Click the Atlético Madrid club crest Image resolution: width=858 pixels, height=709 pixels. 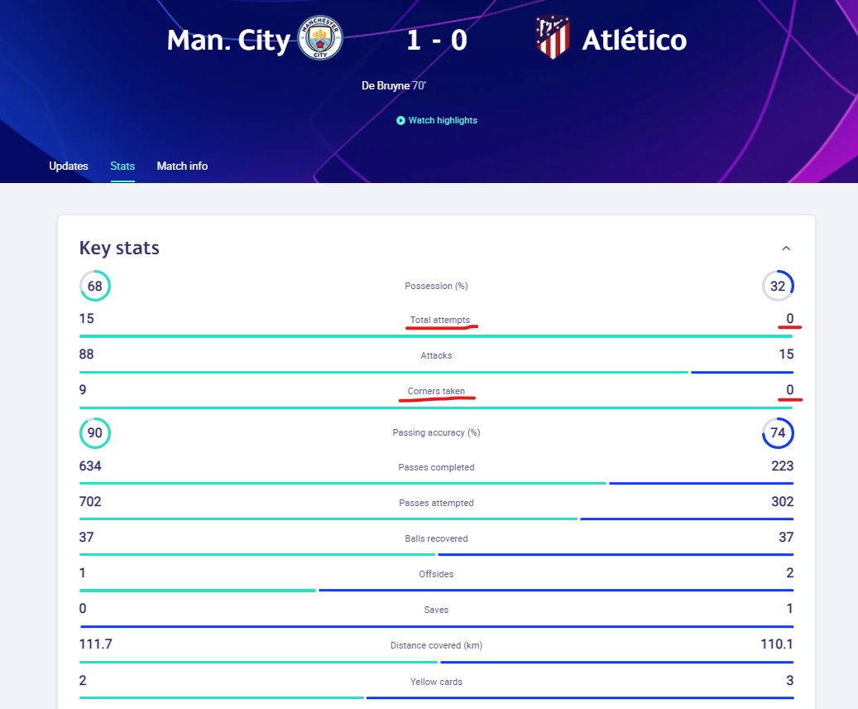coord(553,39)
